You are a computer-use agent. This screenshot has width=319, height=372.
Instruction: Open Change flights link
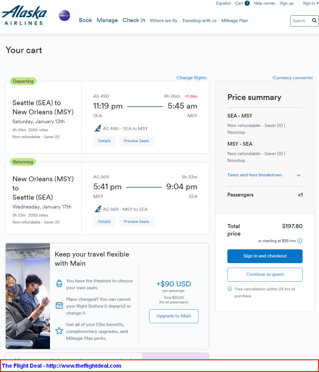[191, 78]
